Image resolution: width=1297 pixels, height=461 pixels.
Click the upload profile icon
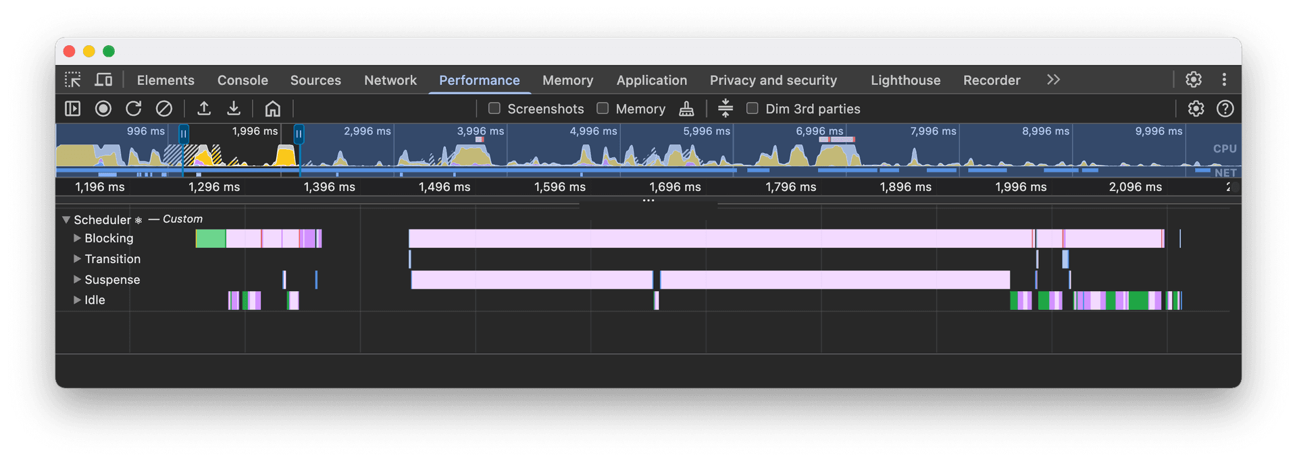pyautogui.click(x=204, y=109)
